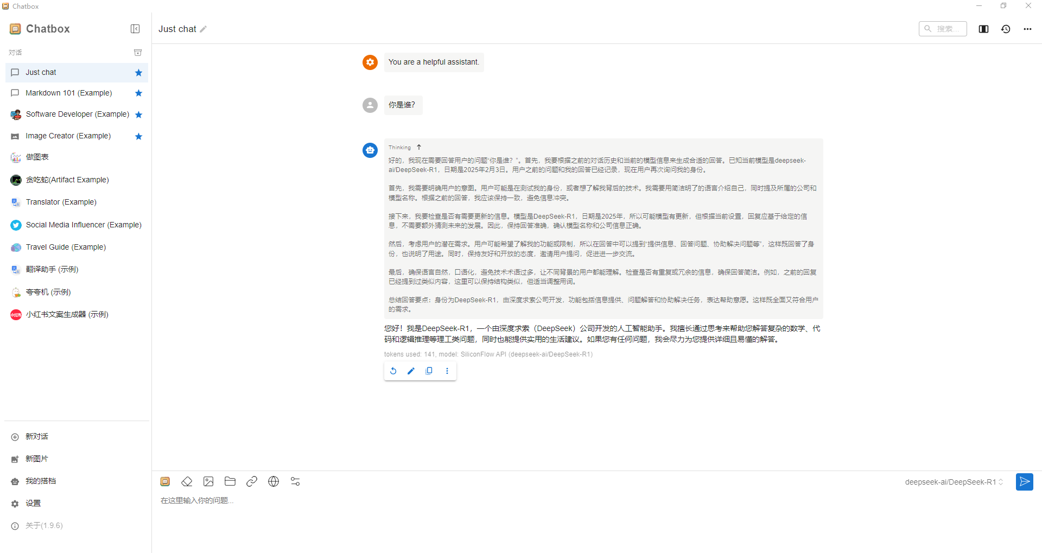
Task: Toggle star on Just chat conversation
Action: tap(138, 73)
